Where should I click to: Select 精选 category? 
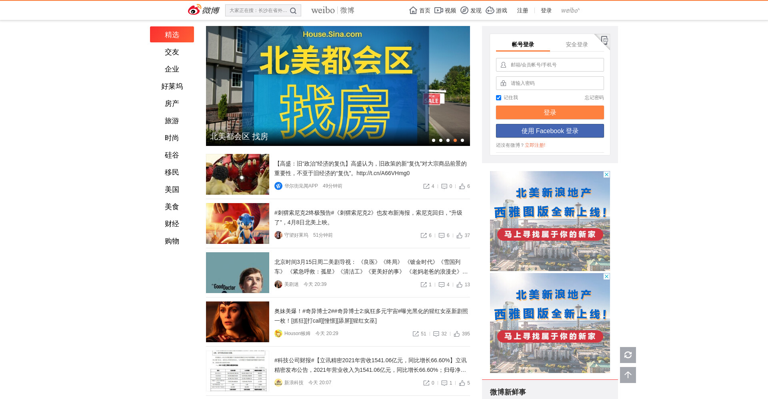(x=172, y=34)
